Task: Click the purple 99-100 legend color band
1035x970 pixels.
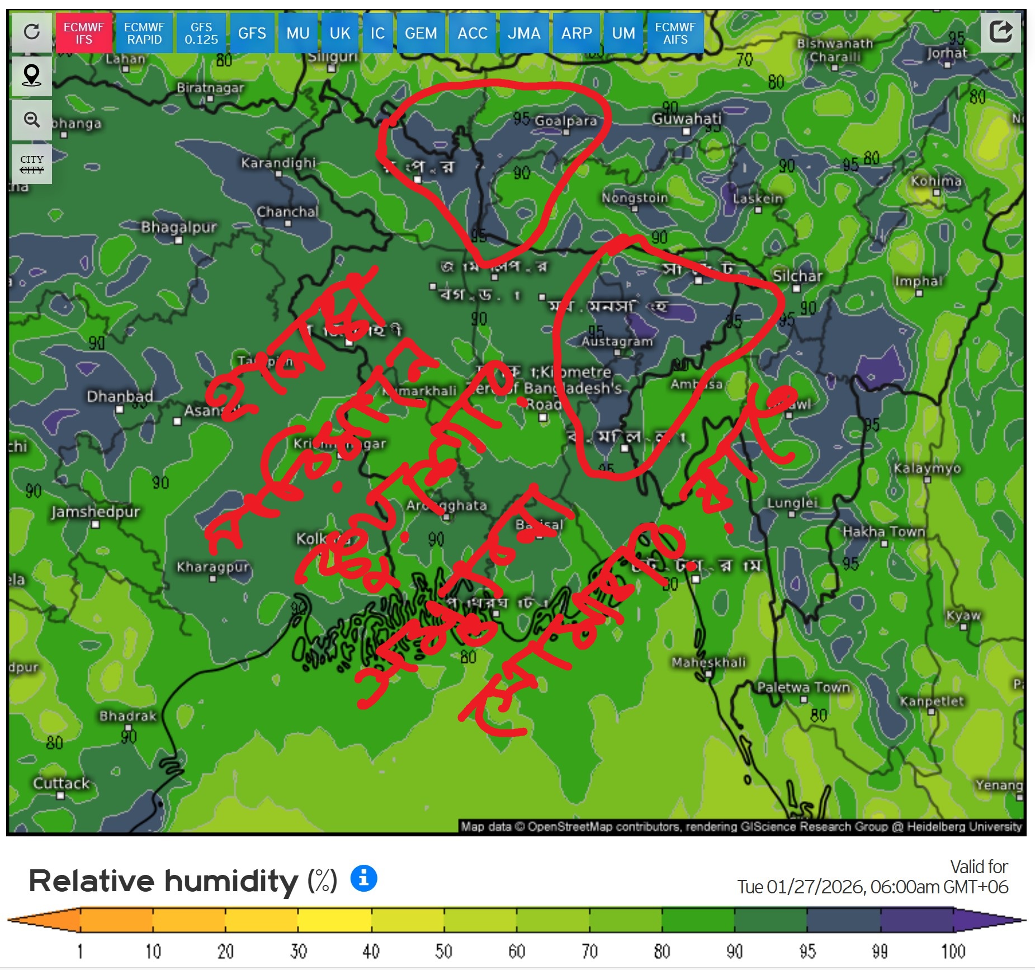Action: tap(916, 920)
